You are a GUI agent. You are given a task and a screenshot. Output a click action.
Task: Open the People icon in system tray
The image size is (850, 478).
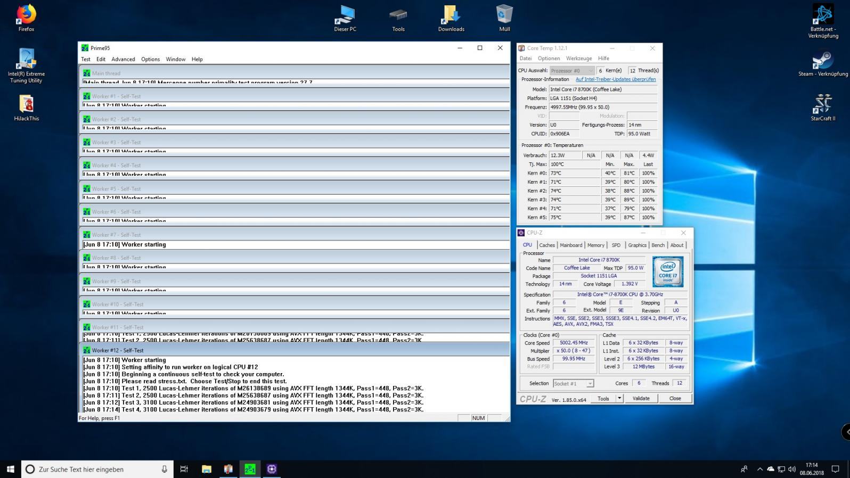click(744, 469)
